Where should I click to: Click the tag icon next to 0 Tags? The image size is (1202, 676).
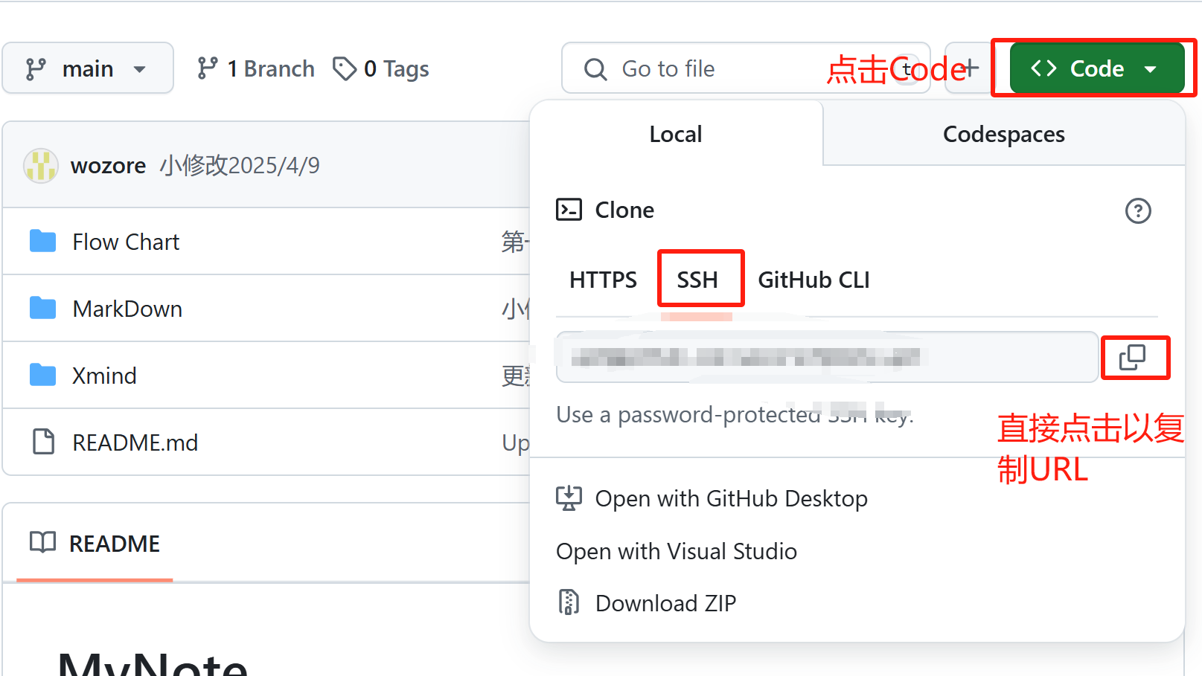point(344,68)
